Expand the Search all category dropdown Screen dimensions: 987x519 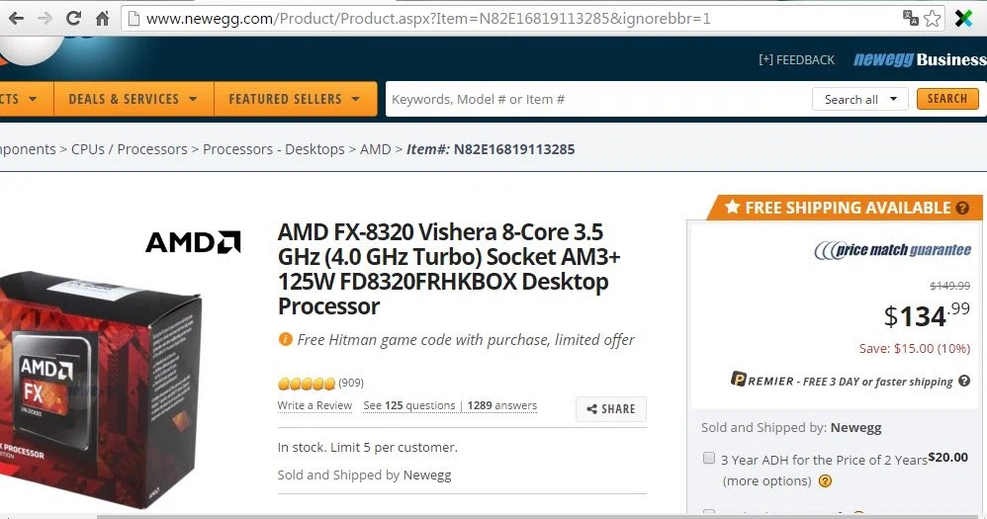coord(859,100)
